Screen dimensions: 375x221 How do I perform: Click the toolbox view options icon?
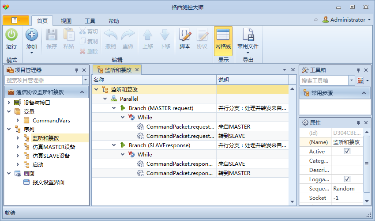[x=360, y=80]
